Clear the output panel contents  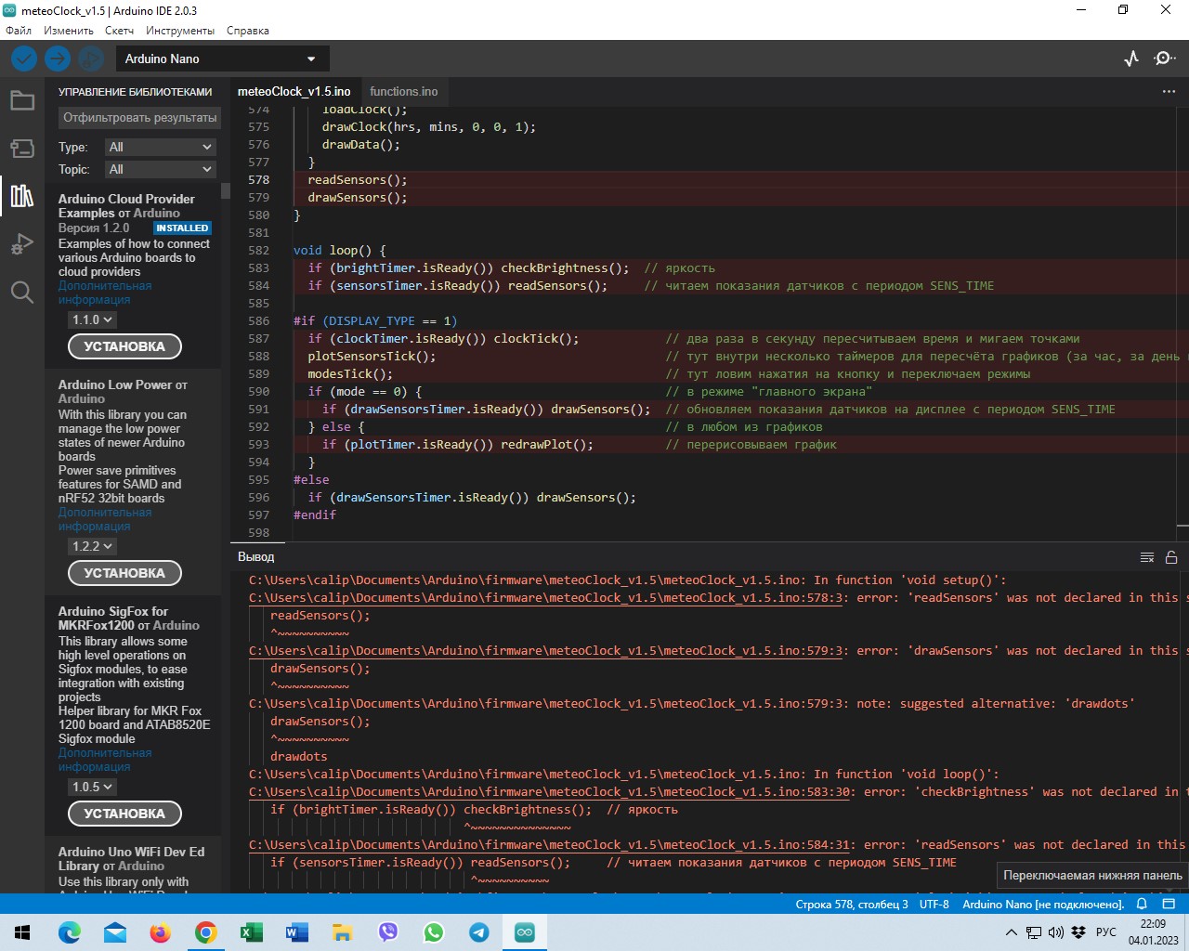tap(1147, 557)
